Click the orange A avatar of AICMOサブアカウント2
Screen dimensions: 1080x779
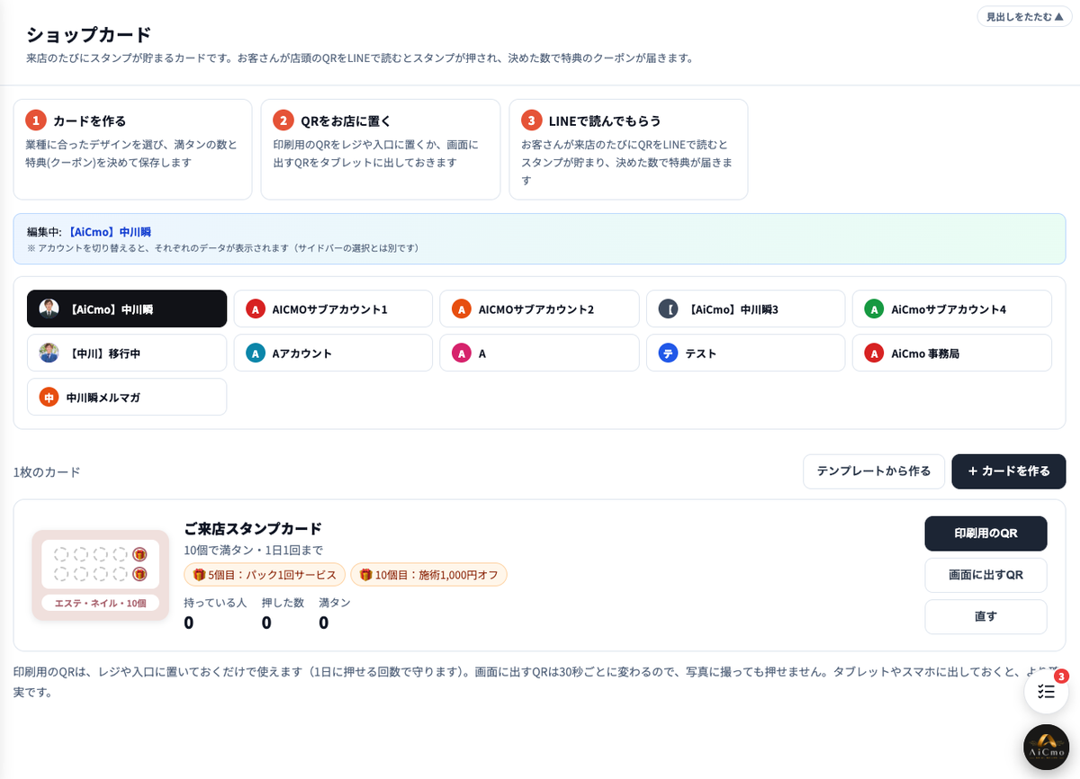pos(462,309)
